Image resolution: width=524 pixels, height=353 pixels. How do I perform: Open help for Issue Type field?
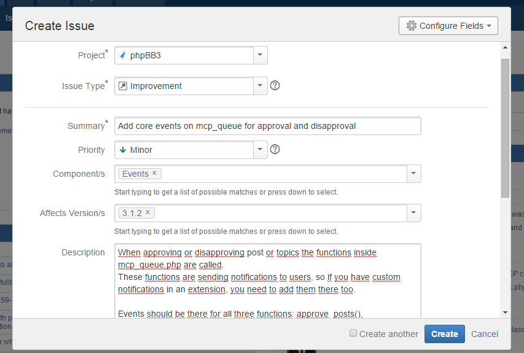tap(275, 85)
